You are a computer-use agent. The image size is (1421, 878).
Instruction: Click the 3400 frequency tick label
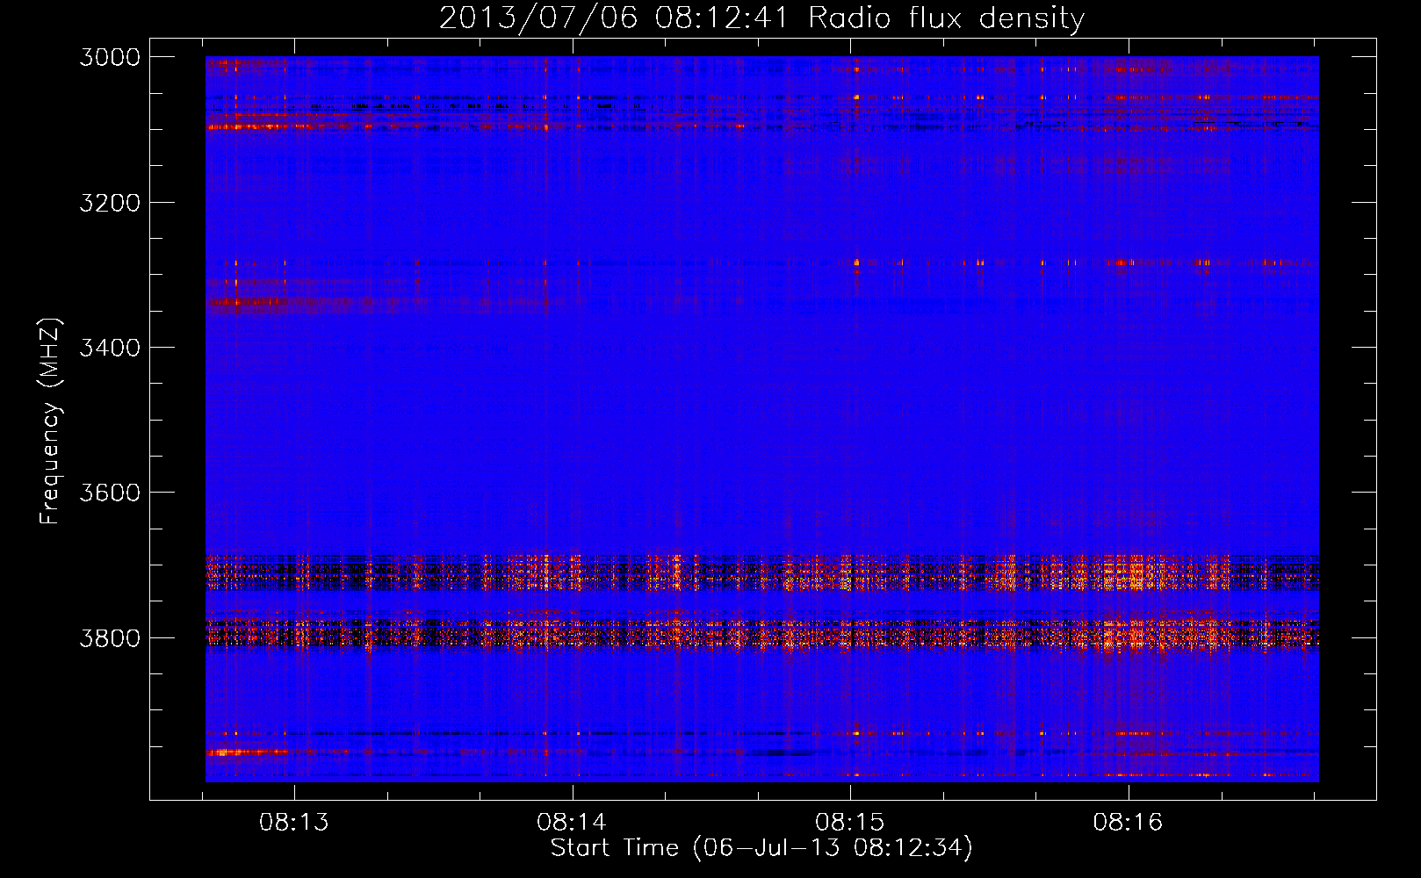tap(110, 348)
